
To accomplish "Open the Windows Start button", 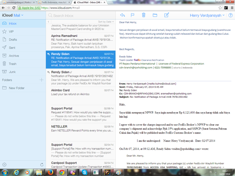I will [5, 173].
